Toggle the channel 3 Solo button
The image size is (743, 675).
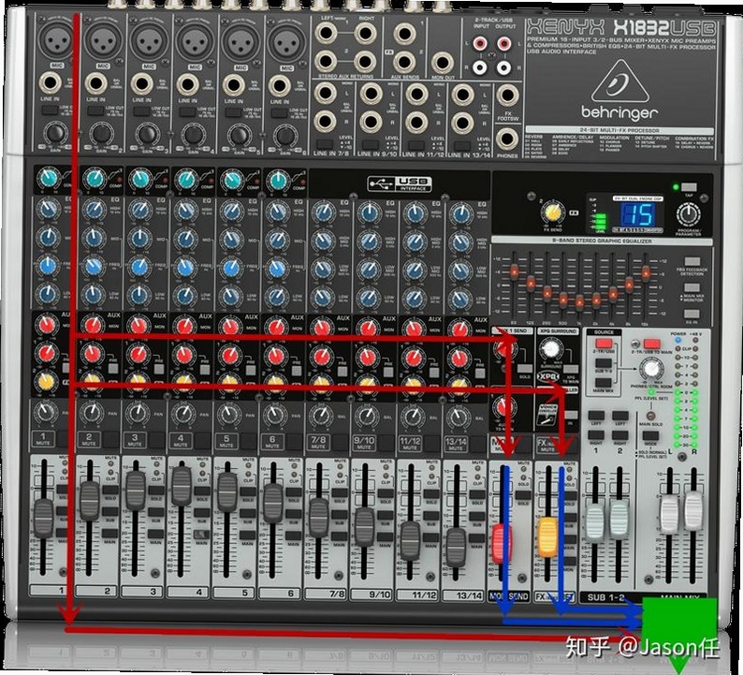[x=156, y=491]
